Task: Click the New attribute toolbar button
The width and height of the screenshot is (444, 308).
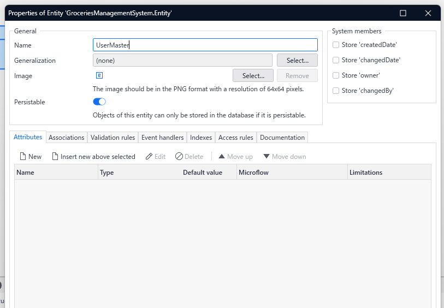Action: (x=31, y=157)
